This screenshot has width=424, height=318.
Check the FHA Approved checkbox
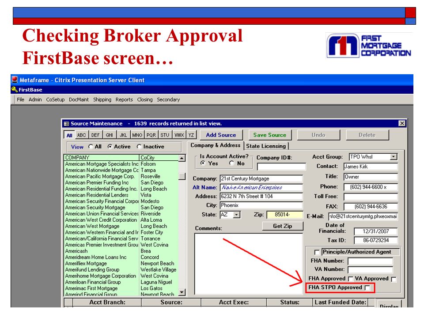coord(351,279)
